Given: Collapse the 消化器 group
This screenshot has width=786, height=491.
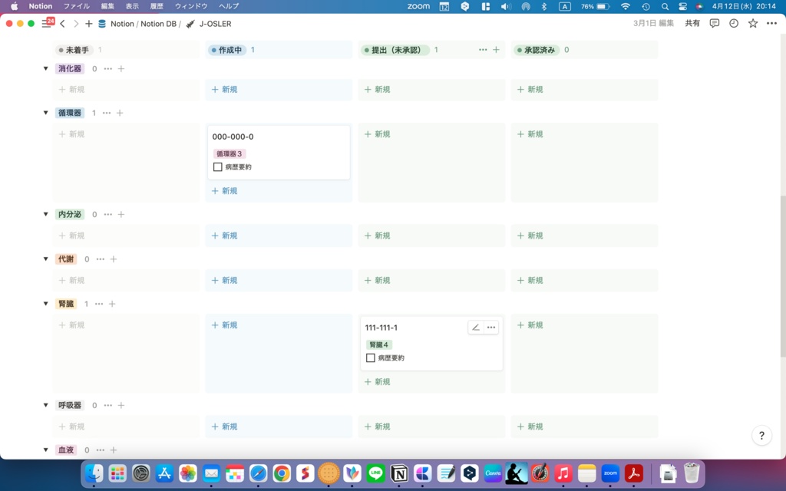Looking at the screenshot, I should pos(45,68).
